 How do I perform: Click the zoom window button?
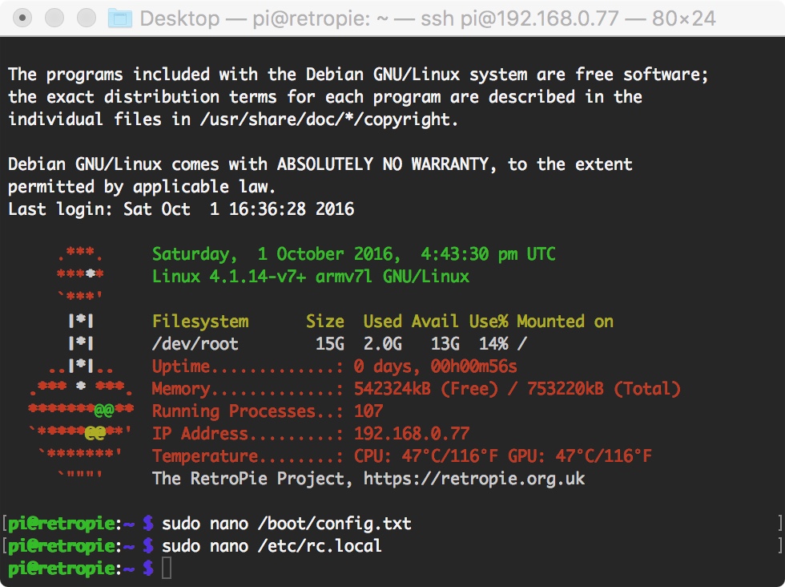tap(87, 18)
